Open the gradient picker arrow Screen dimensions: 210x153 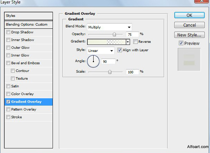(x=128, y=42)
